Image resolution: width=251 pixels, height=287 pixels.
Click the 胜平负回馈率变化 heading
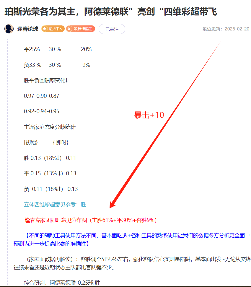[x=46, y=80]
